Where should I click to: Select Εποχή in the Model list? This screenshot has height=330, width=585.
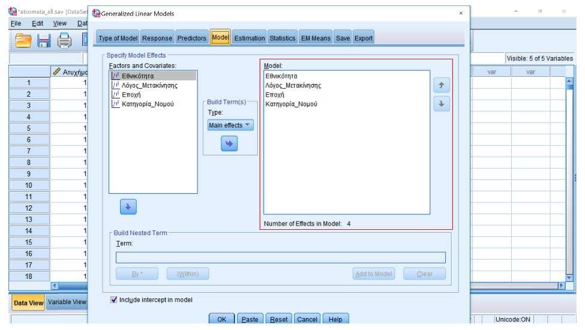275,95
